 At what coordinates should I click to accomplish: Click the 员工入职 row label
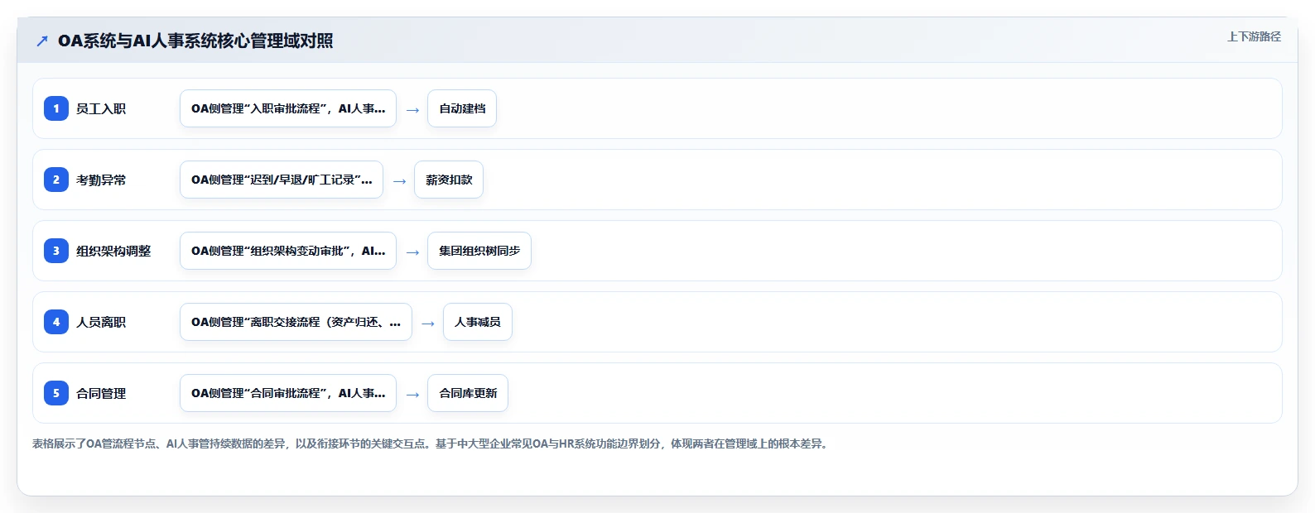coord(101,108)
